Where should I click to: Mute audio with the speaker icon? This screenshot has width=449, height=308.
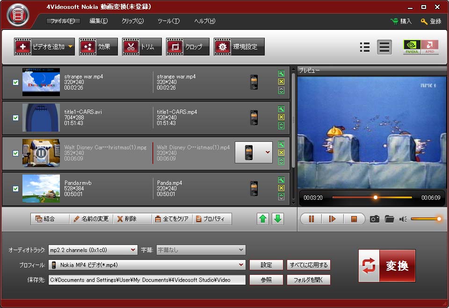pos(403,219)
